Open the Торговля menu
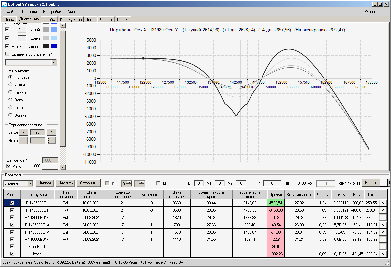 pos(29,12)
